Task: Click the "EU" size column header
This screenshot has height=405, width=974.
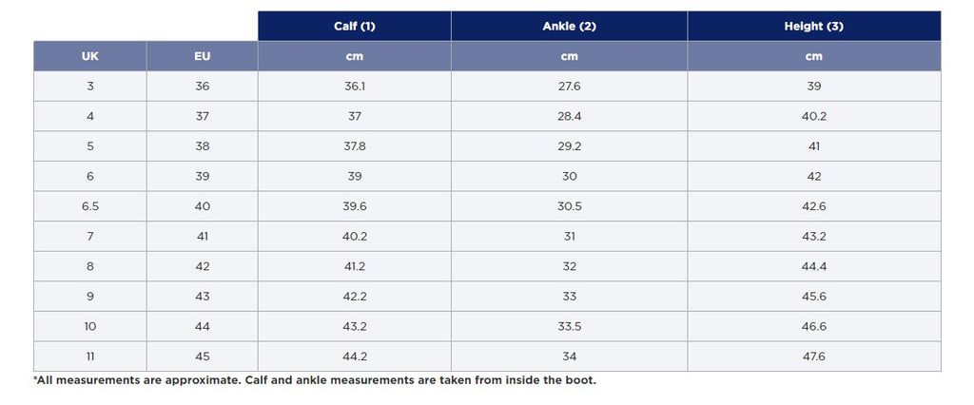Action: point(202,56)
